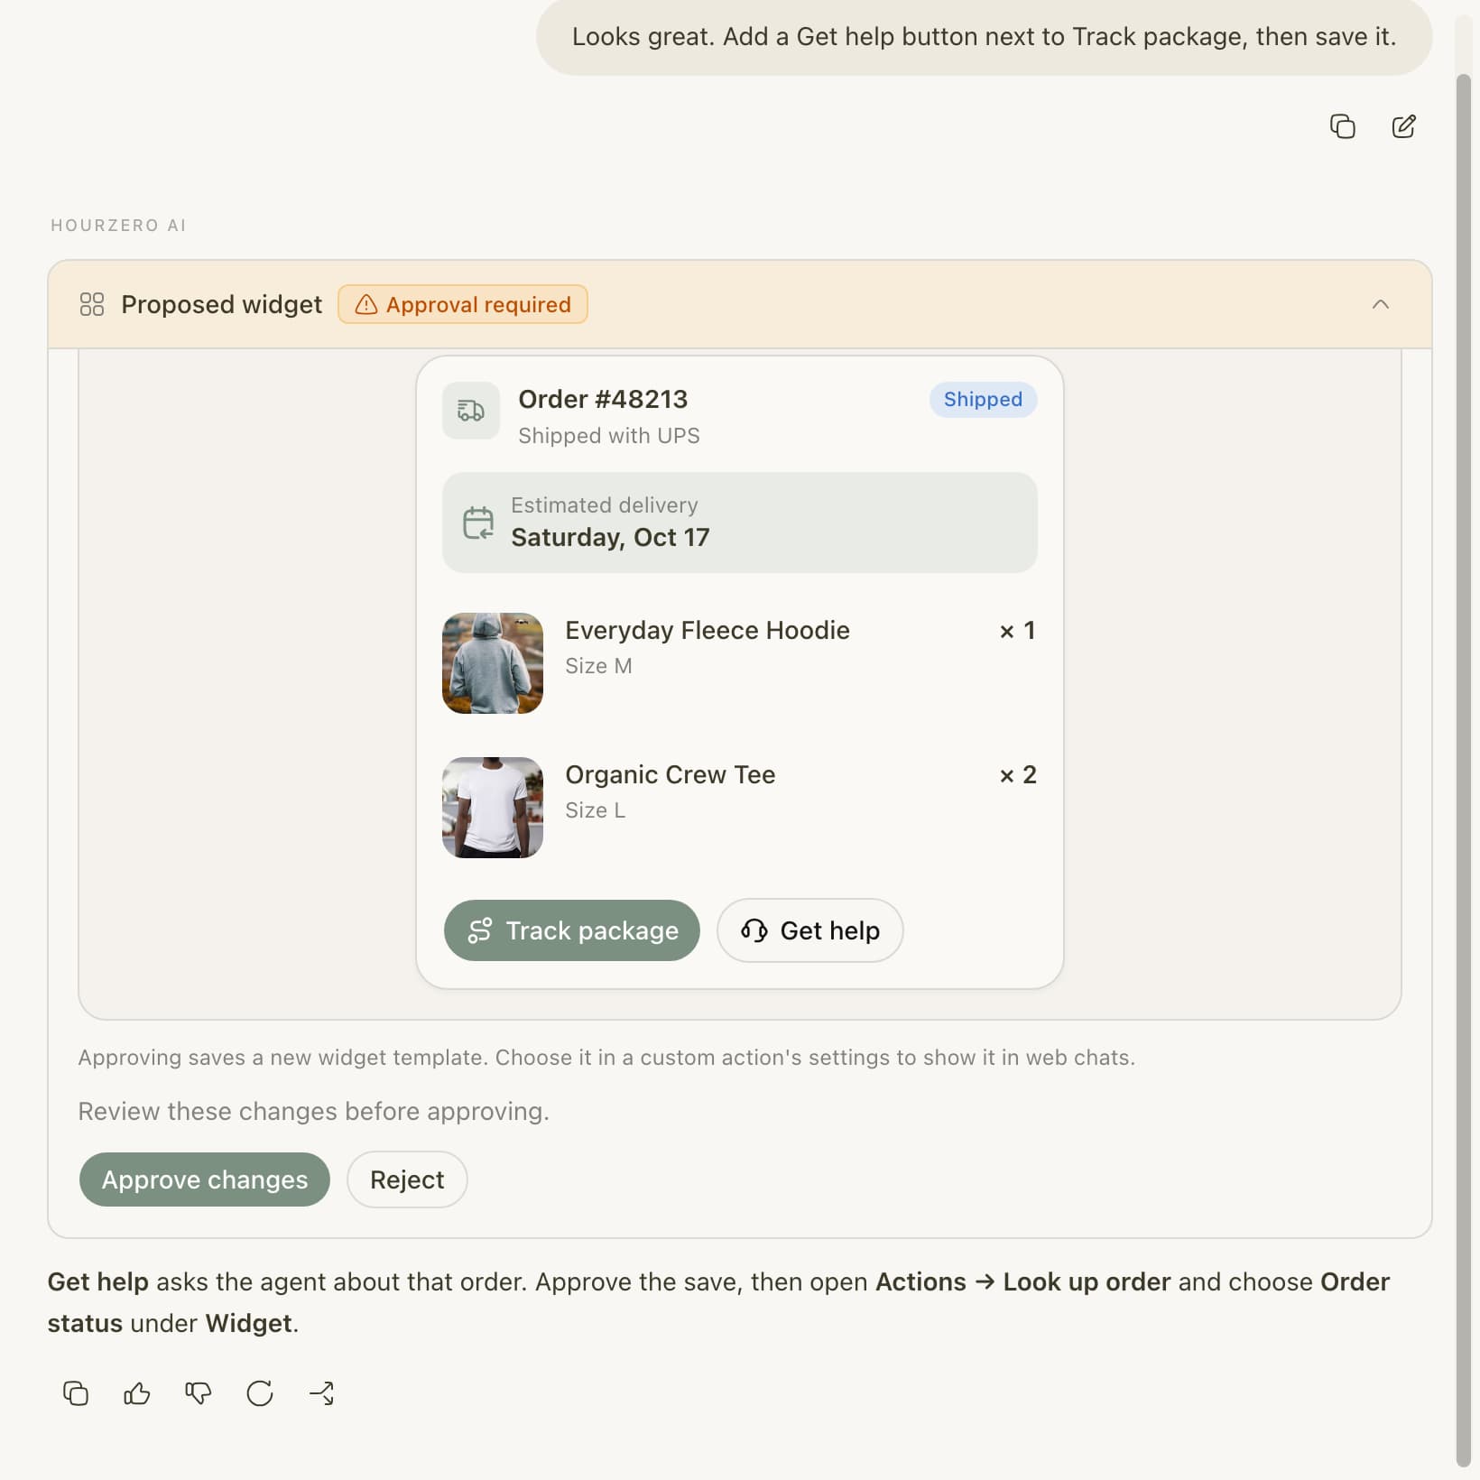Image resolution: width=1480 pixels, height=1480 pixels.
Task: Click the Size L label
Action: 595,810
